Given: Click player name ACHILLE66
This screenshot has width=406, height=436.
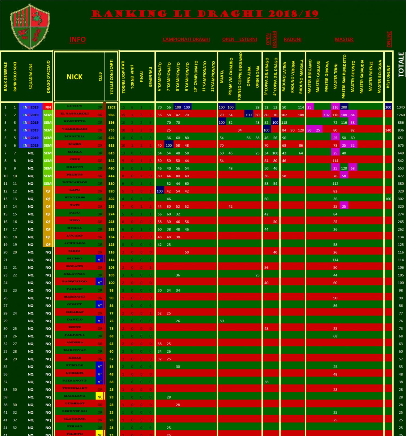Looking at the screenshot, I should (74, 243).
